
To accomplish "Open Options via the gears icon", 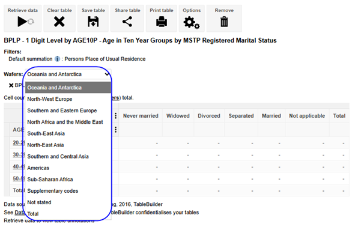I will 192,23.
